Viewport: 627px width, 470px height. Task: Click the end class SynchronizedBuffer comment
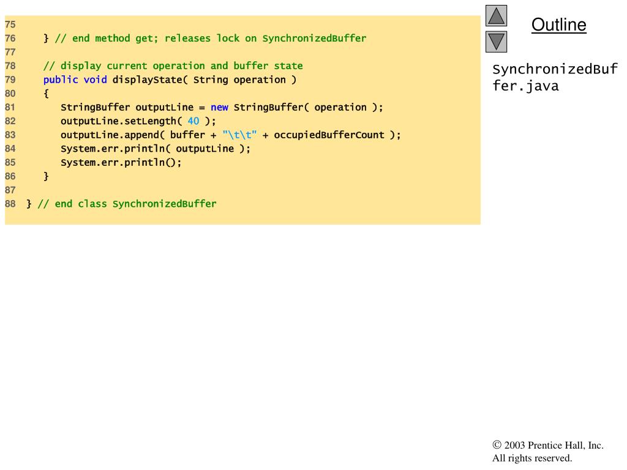127,204
